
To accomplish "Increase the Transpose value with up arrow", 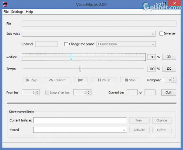I will [x=174, y=79].
